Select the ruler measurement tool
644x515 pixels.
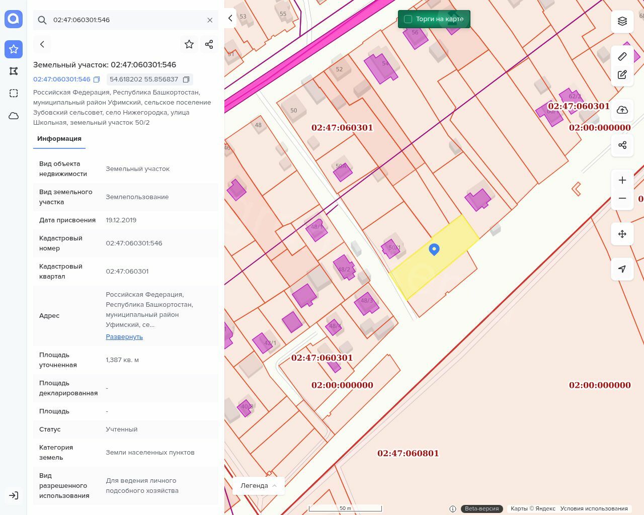(622, 56)
